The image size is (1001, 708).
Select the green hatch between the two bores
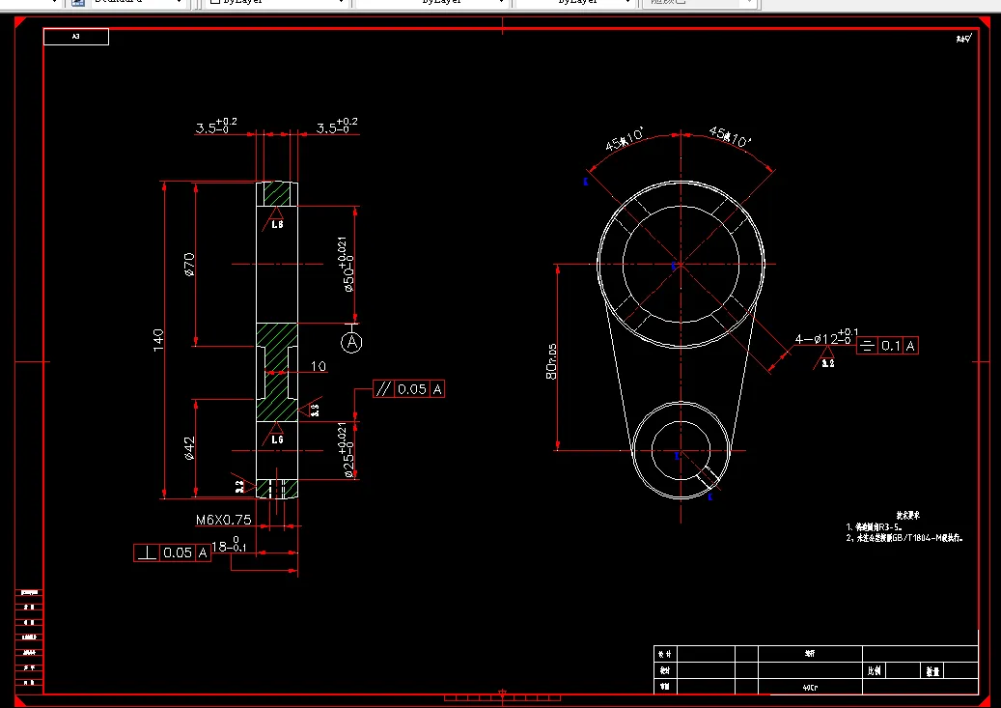(x=276, y=372)
